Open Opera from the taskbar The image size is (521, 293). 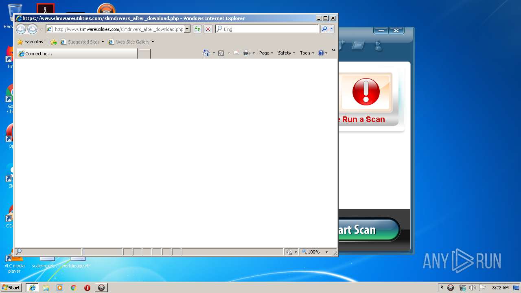(88, 288)
